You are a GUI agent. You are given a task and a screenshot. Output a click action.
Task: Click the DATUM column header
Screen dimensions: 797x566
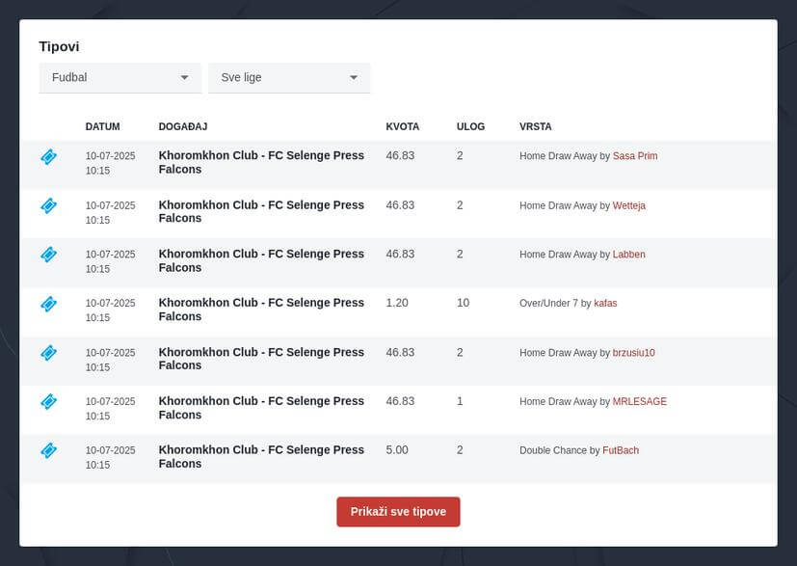(103, 126)
